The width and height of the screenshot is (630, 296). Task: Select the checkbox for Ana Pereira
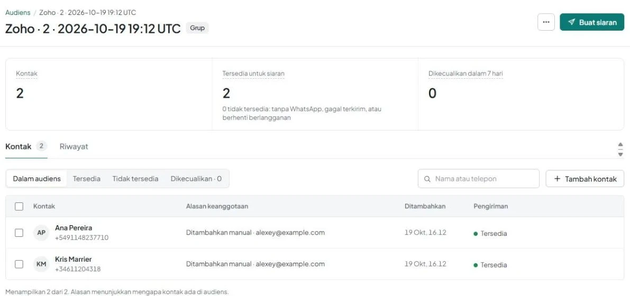pyautogui.click(x=19, y=233)
